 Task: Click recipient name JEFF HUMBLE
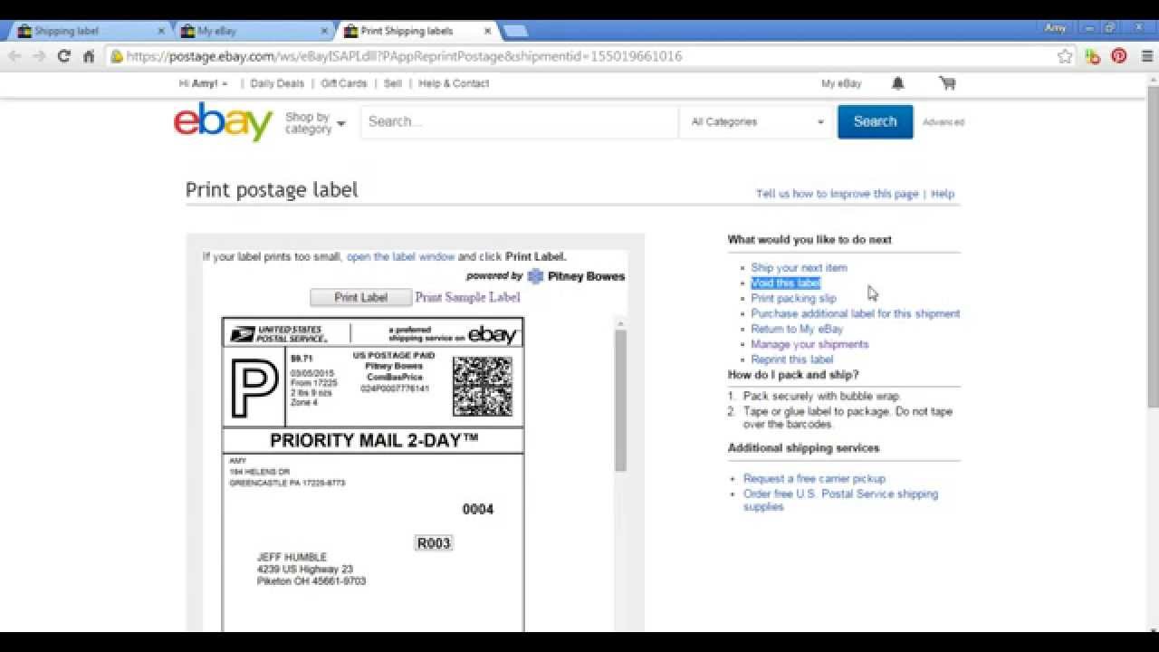click(292, 558)
